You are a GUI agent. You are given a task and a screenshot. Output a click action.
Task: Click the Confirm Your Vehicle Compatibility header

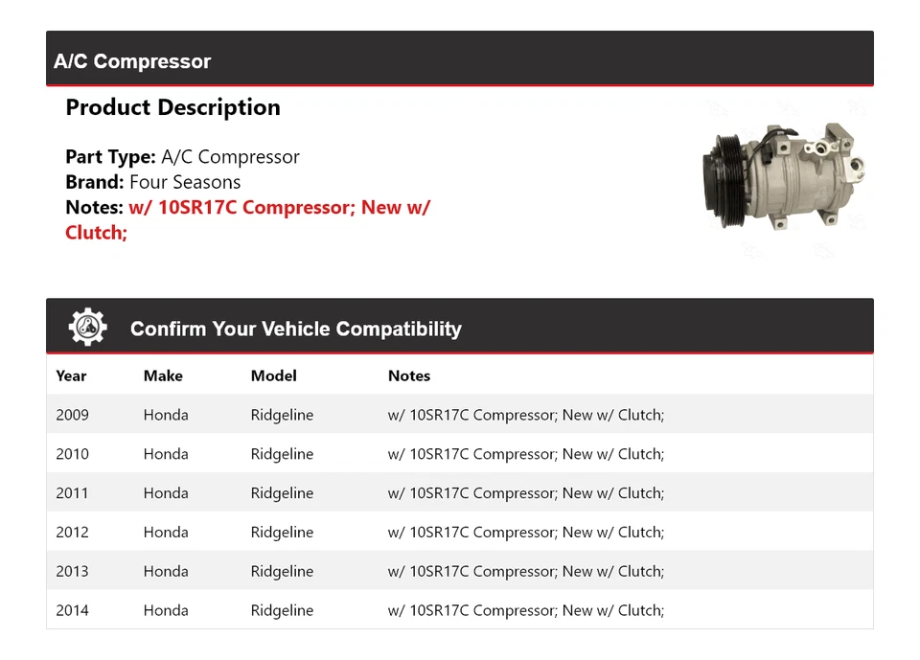tap(295, 329)
